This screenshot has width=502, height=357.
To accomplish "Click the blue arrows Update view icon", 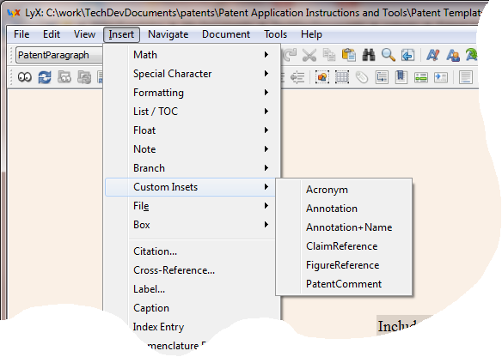I will [45, 77].
